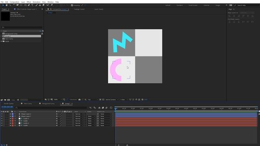The image size is (260, 146).
Task: Select the Pen tool
Action: click(x=29, y=5)
